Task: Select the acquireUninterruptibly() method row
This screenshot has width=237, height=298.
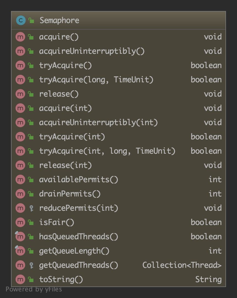Action: point(92,51)
